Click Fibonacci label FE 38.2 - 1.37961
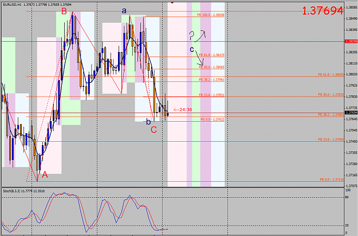The height and width of the screenshot is (236, 358). pos(211,80)
